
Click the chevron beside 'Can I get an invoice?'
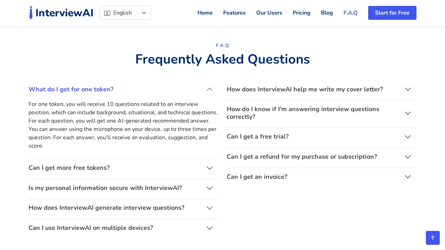407,177
